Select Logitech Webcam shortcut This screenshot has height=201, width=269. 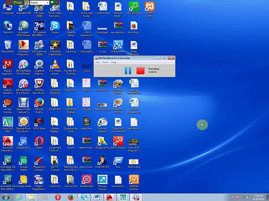pos(39,67)
